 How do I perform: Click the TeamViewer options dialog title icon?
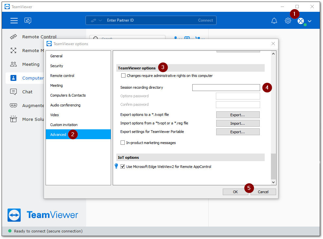pos(49,44)
